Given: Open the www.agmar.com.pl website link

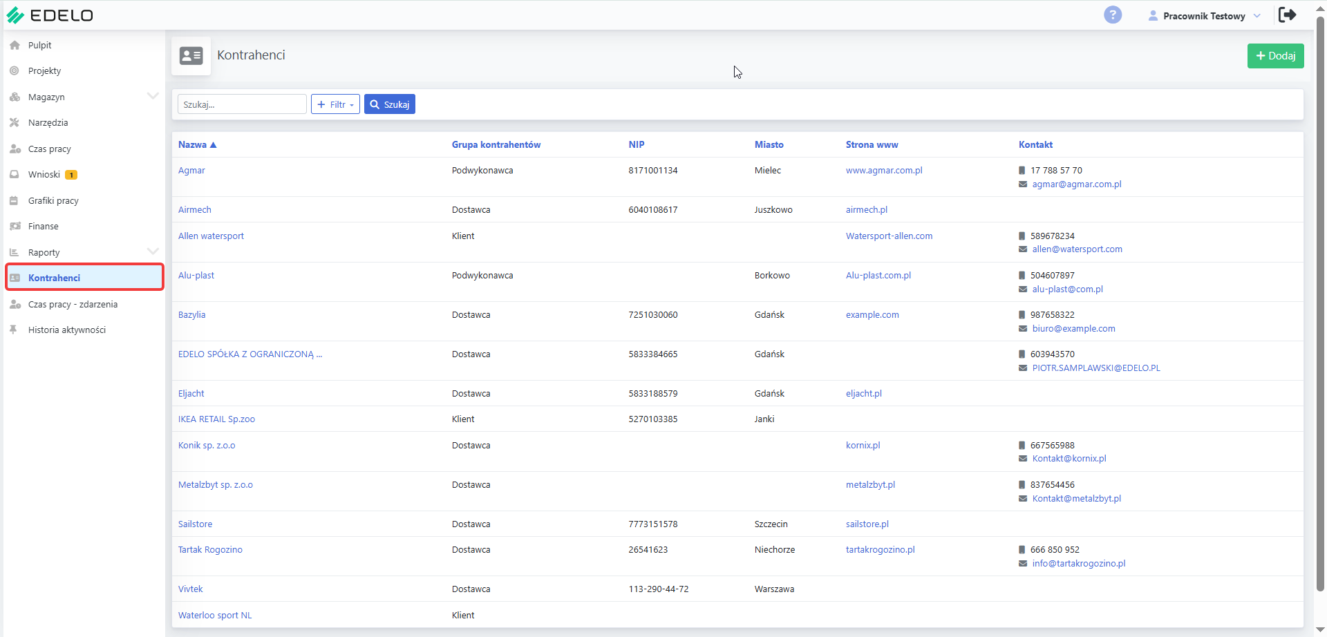Looking at the screenshot, I should pyautogui.click(x=884, y=170).
